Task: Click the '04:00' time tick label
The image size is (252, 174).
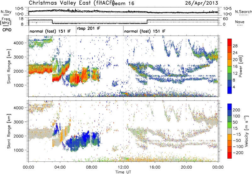Action: pyautogui.click(x=60, y=167)
